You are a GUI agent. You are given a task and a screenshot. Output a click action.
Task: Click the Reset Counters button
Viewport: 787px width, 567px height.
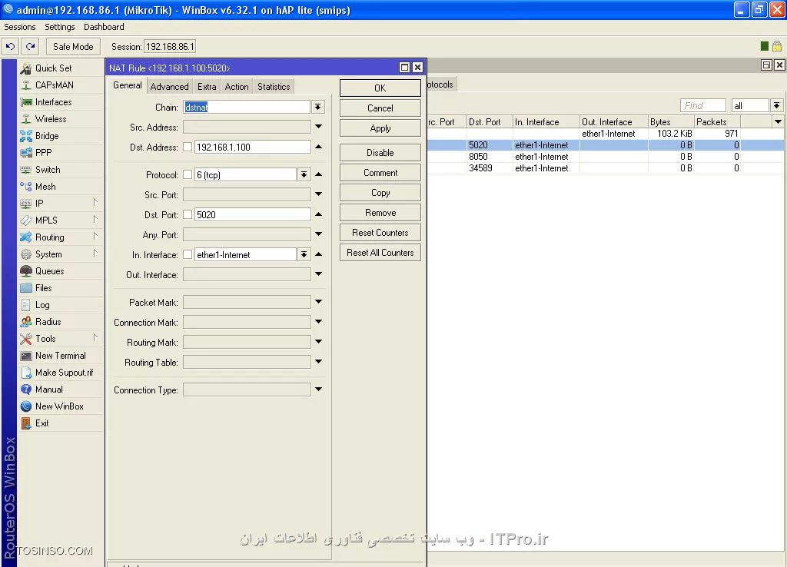click(x=380, y=233)
